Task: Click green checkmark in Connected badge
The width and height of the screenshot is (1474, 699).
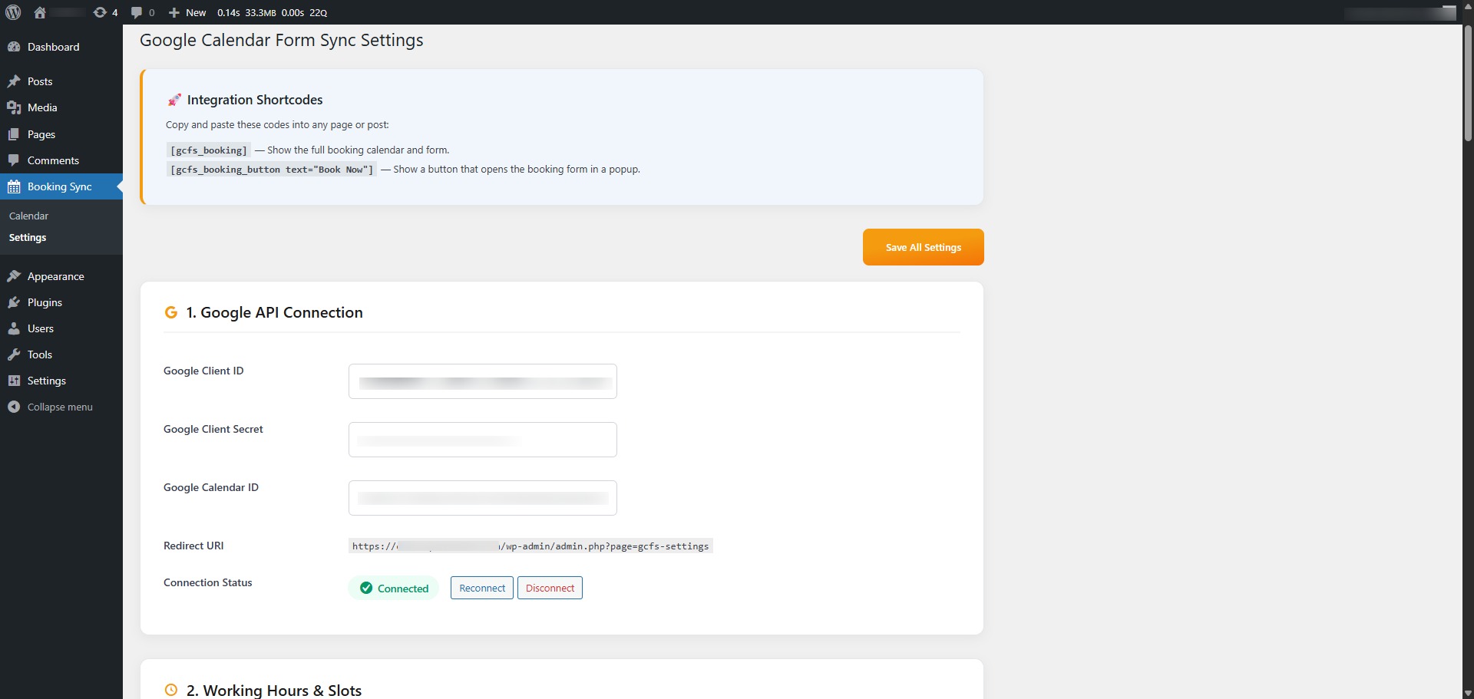Action: pyautogui.click(x=366, y=588)
